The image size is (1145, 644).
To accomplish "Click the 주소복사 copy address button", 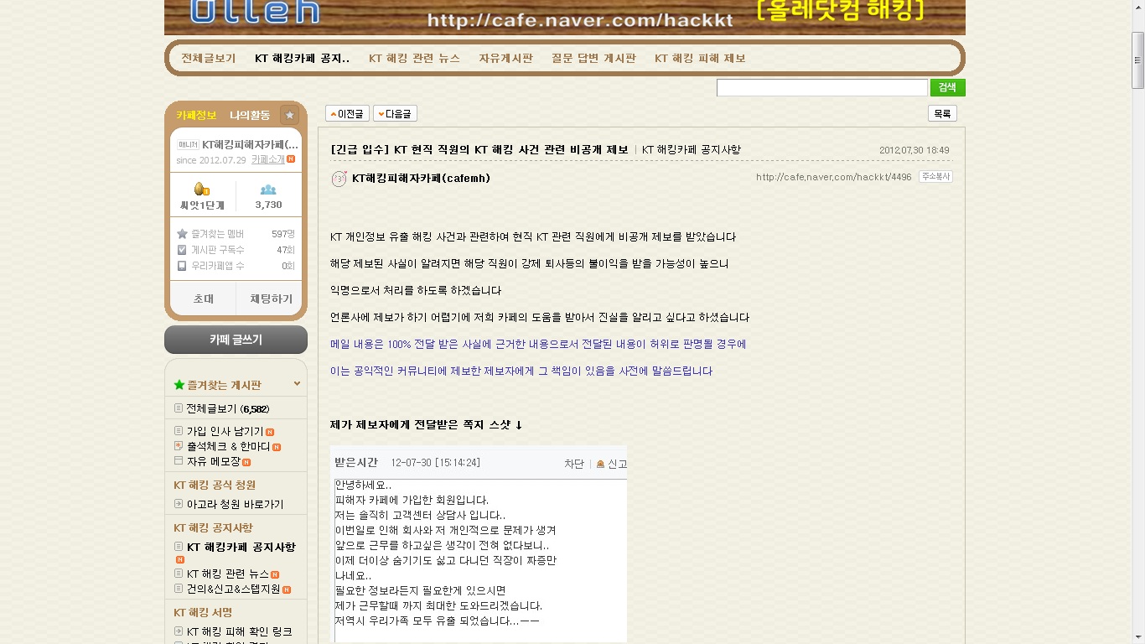I will click(935, 177).
